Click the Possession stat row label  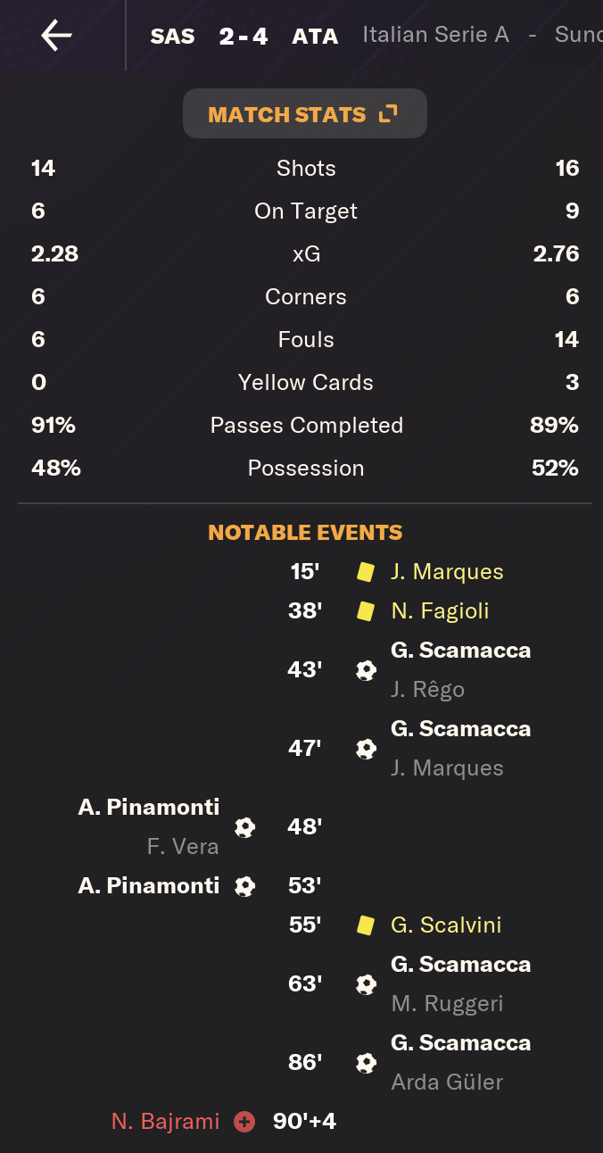[306, 469]
